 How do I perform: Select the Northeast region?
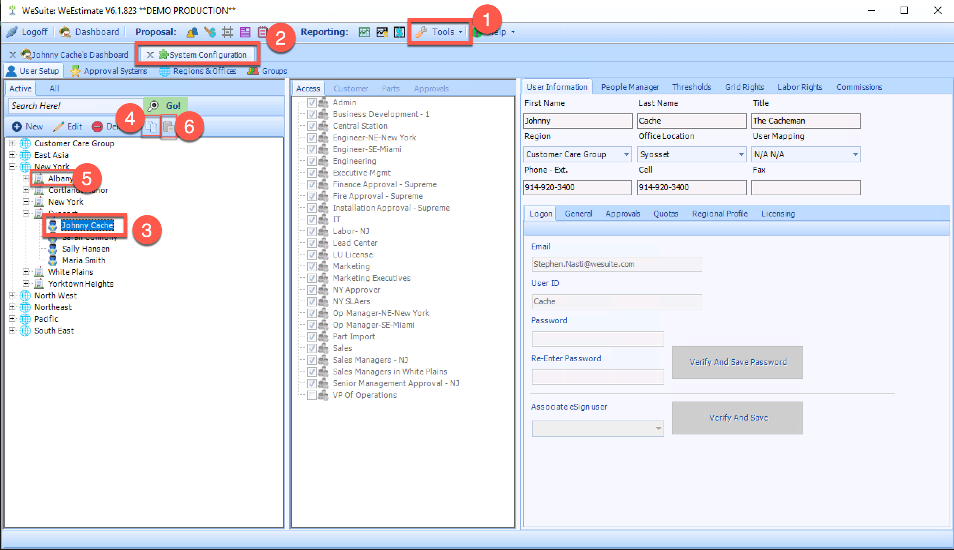[x=53, y=308]
